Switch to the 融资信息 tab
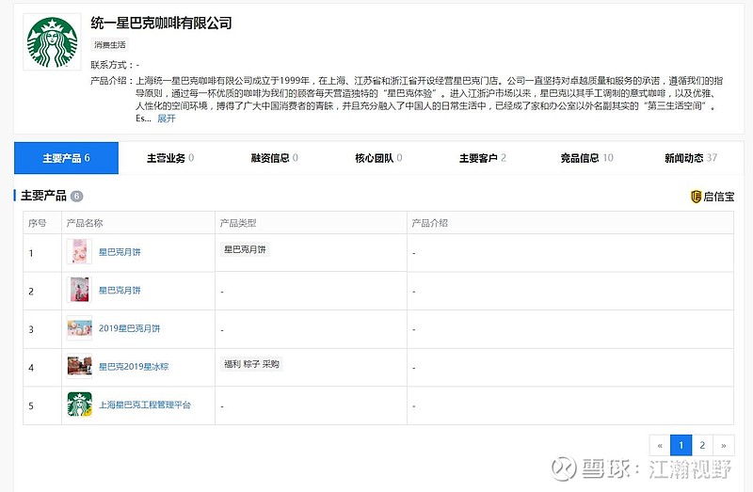Viewport: 753px width, 492px height. click(275, 158)
